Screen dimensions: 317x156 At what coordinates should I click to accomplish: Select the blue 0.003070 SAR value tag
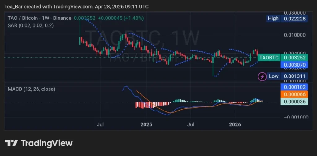[x=293, y=65]
